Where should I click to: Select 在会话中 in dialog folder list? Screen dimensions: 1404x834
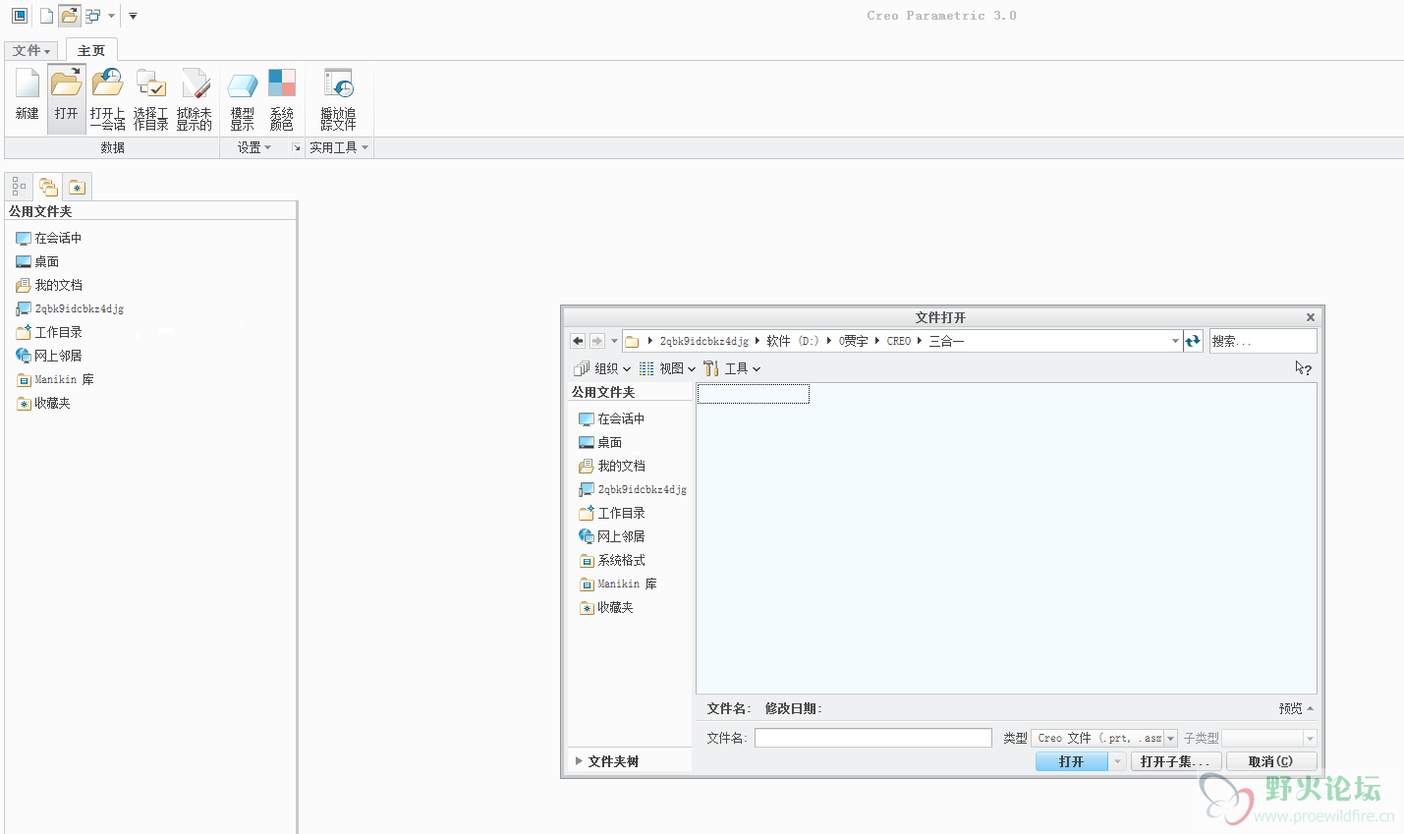point(612,418)
